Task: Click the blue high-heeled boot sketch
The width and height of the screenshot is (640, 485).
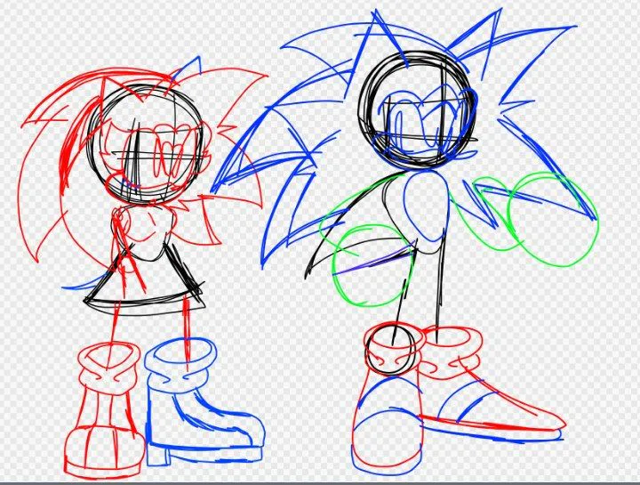Action: [x=204, y=402]
